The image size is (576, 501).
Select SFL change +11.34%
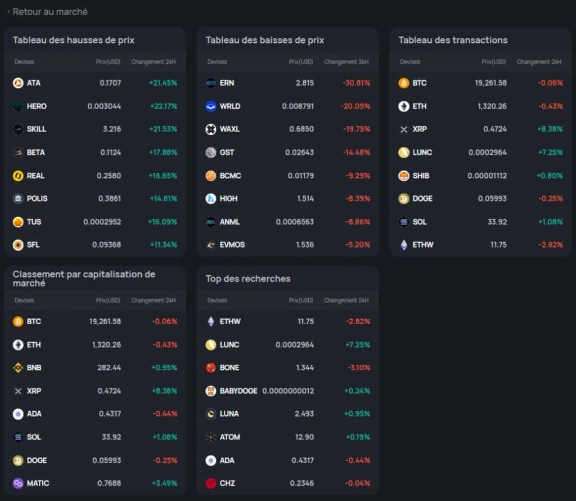pos(164,245)
